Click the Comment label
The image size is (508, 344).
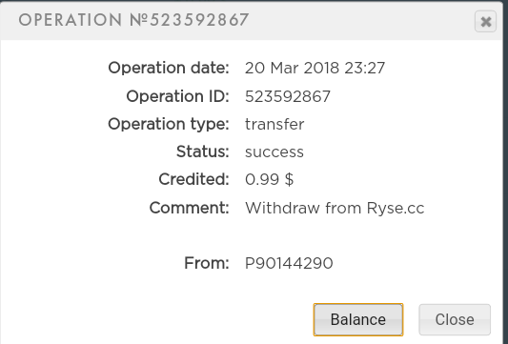(190, 208)
